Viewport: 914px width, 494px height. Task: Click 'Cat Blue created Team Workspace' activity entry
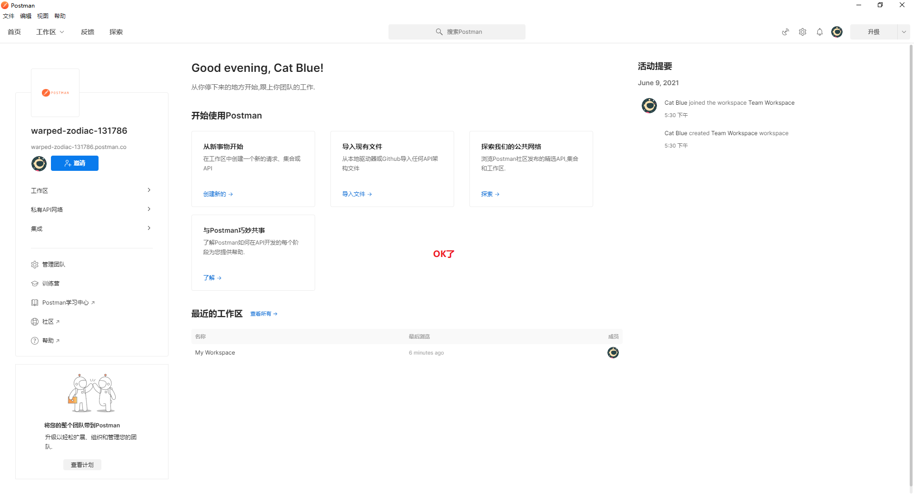(x=726, y=133)
